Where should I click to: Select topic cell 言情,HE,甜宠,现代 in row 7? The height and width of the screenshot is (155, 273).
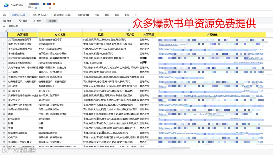pyautogui.click(x=101, y=63)
